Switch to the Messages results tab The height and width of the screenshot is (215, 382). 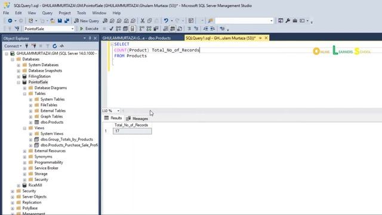137,118
